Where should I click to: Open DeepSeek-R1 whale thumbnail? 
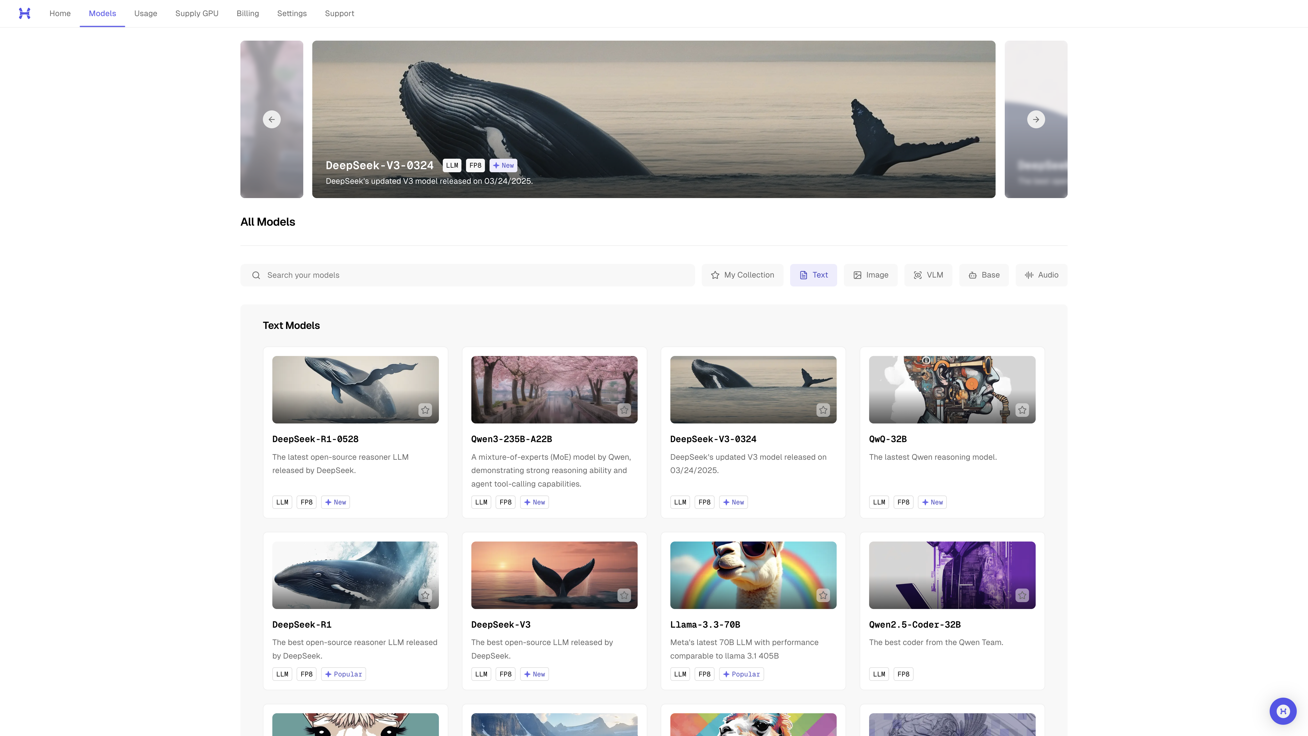tap(355, 575)
